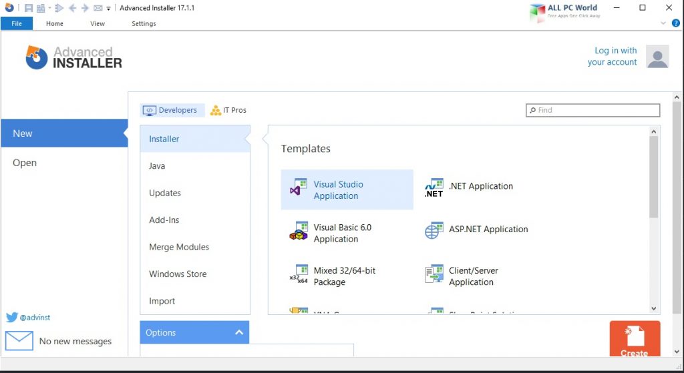Open the Build dropdown arrow in title bar
This screenshot has height=373, width=684.
click(x=49, y=8)
